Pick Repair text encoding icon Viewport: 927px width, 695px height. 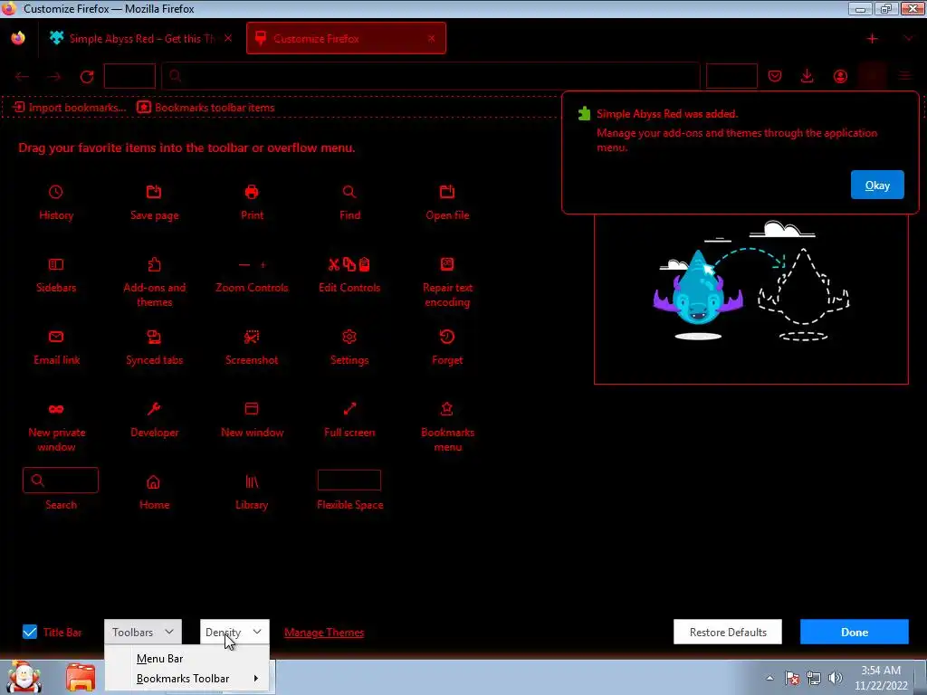[447, 264]
